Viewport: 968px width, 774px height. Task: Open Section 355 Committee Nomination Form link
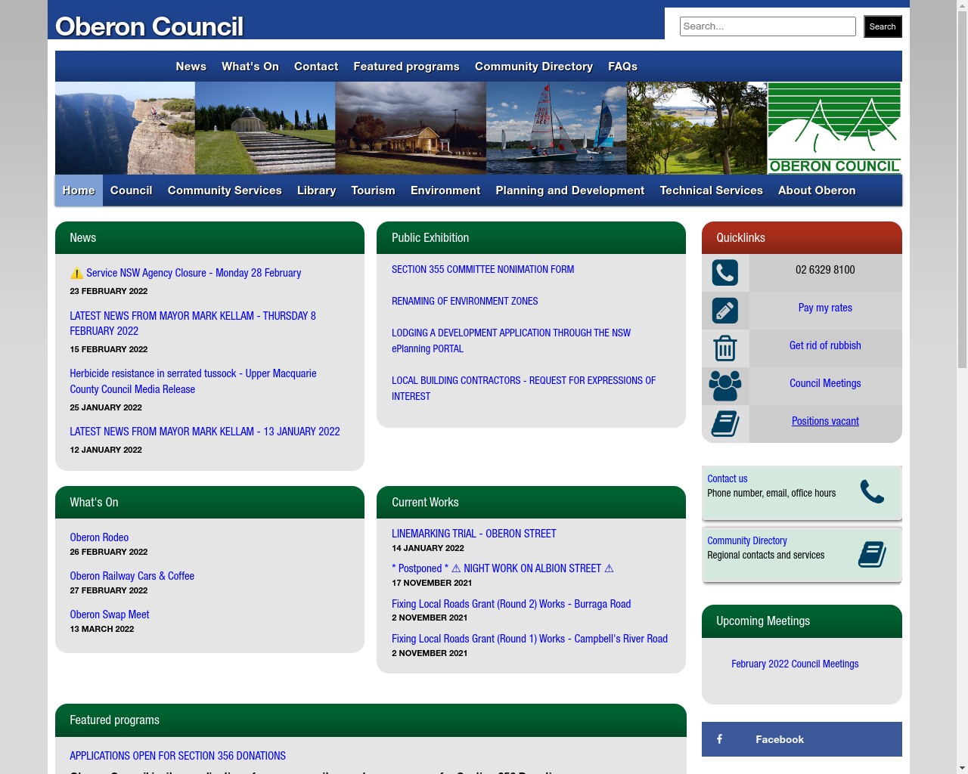(482, 269)
